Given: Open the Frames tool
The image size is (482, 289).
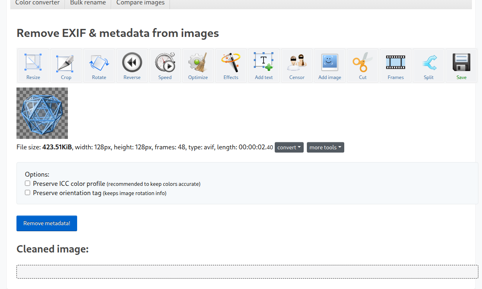Looking at the screenshot, I should [x=396, y=66].
